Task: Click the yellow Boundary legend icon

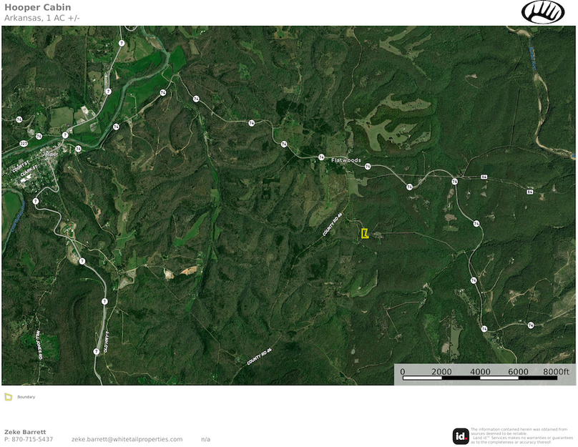Action: point(9,396)
